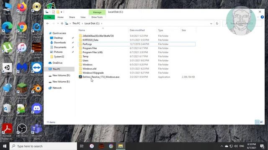Screen dimensions: 268x150
Task: Open the Malwarebytes desktop icon
Action: coord(22,69)
